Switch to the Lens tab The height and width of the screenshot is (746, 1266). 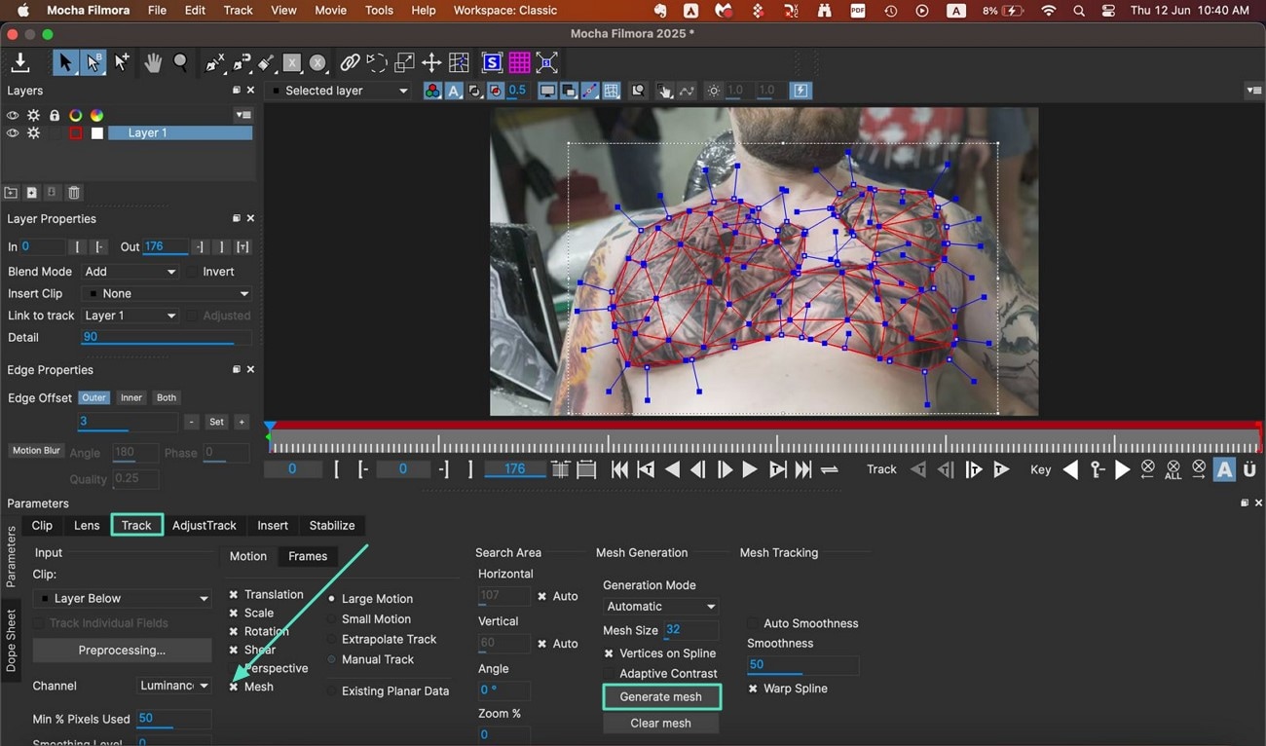[x=87, y=525]
